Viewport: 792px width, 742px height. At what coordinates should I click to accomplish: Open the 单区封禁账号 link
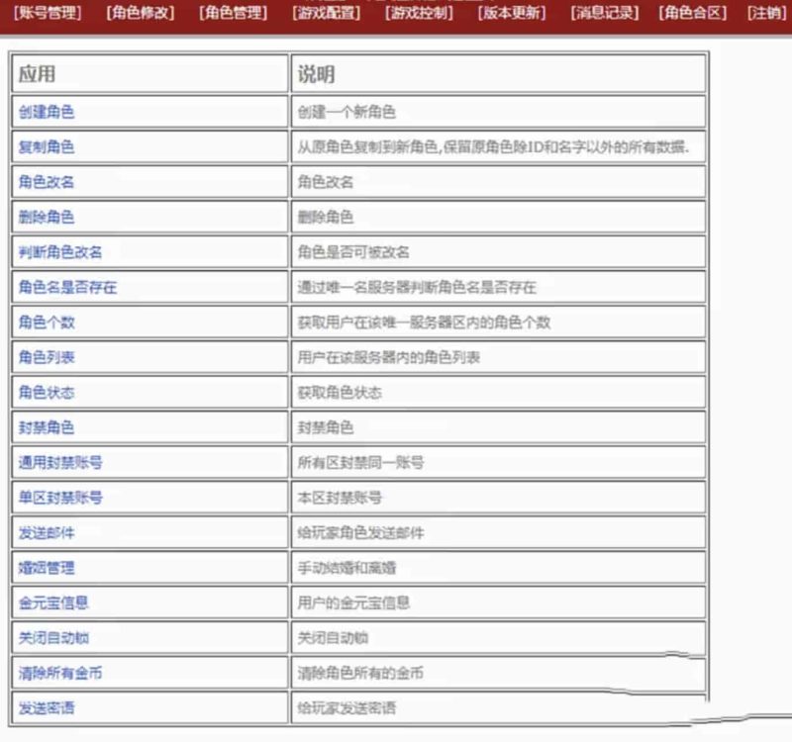(x=60, y=498)
